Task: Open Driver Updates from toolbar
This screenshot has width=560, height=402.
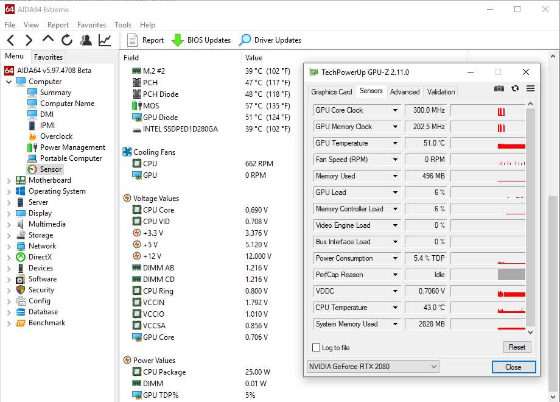Action: click(270, 40)
